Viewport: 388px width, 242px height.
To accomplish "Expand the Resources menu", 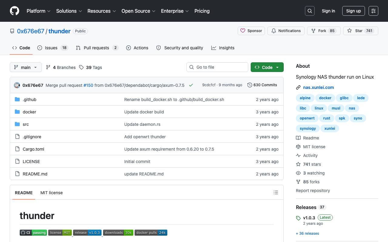I will click(x=102, y=11).
